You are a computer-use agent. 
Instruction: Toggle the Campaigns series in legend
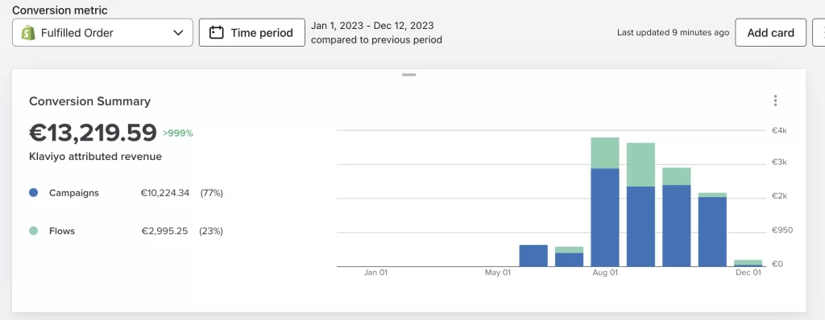click(73, 193)
